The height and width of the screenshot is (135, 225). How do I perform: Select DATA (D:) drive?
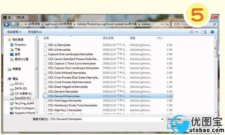click(19, 88)
